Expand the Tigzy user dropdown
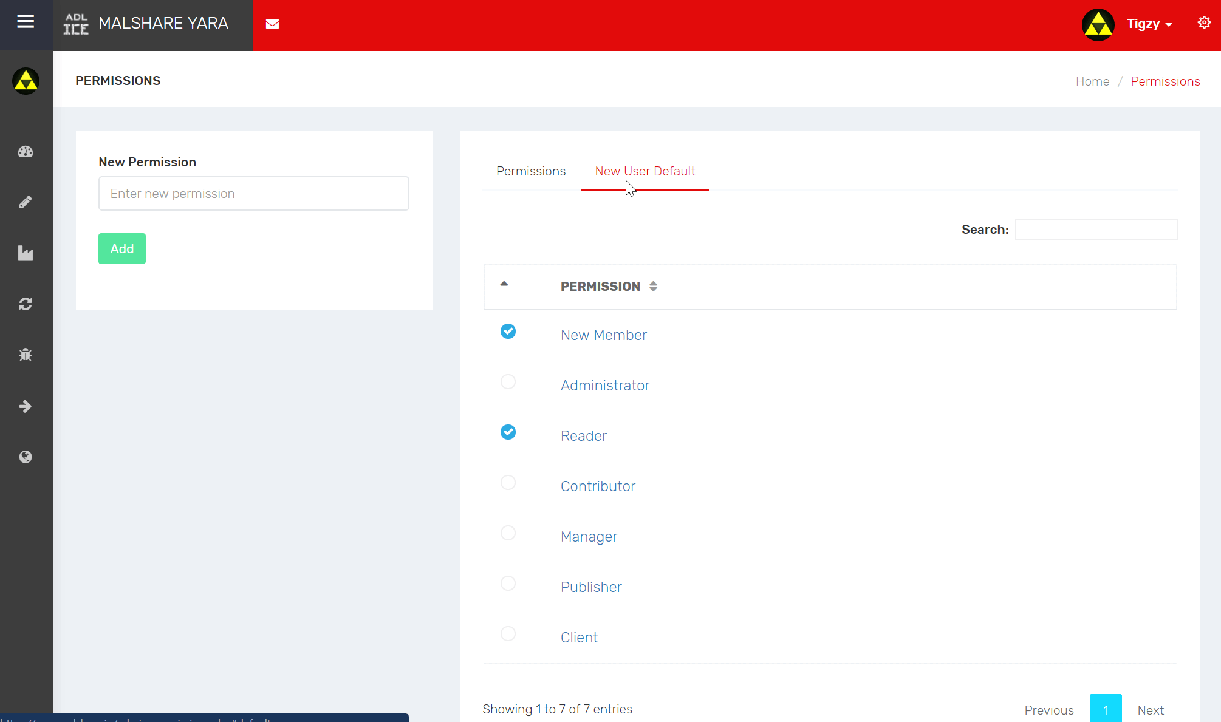This screenshot has height=722, width=1221. (x=1149, y=24)
